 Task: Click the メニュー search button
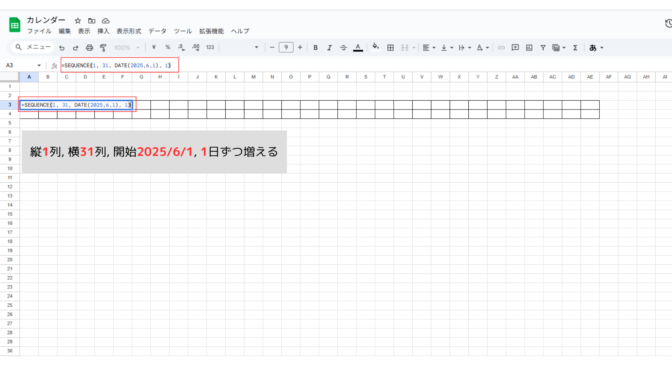[33, 47]
